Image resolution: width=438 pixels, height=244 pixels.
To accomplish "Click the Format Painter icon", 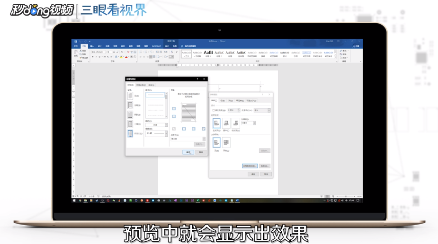I will [81, 57].
